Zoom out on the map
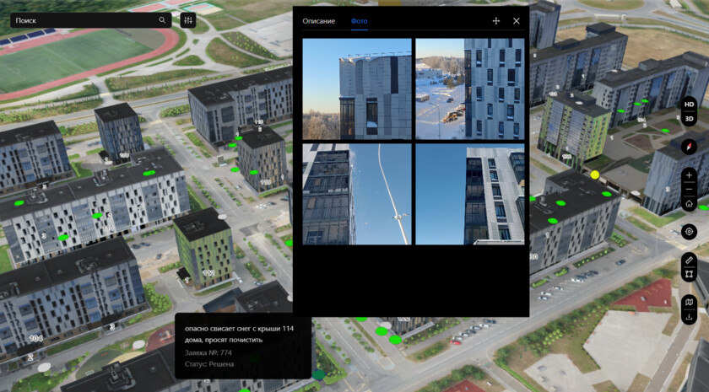The image size is (709, 392). pos(690,190)
